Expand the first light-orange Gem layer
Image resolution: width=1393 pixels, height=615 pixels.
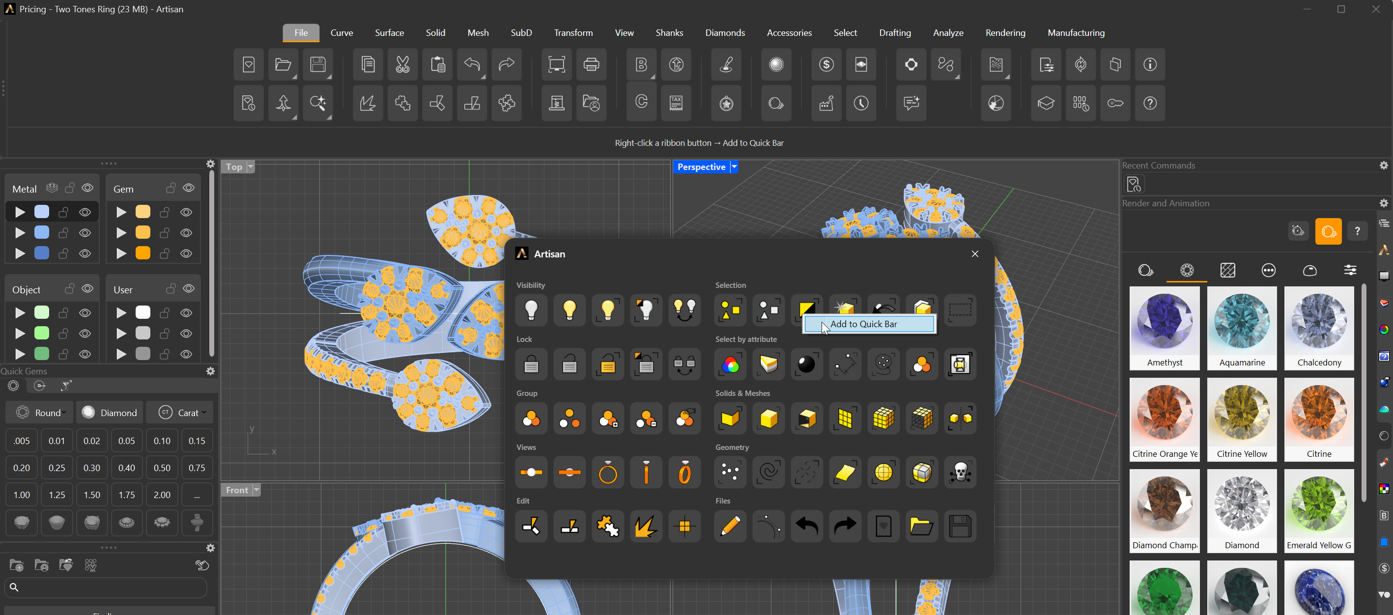(x=122, y=212)
